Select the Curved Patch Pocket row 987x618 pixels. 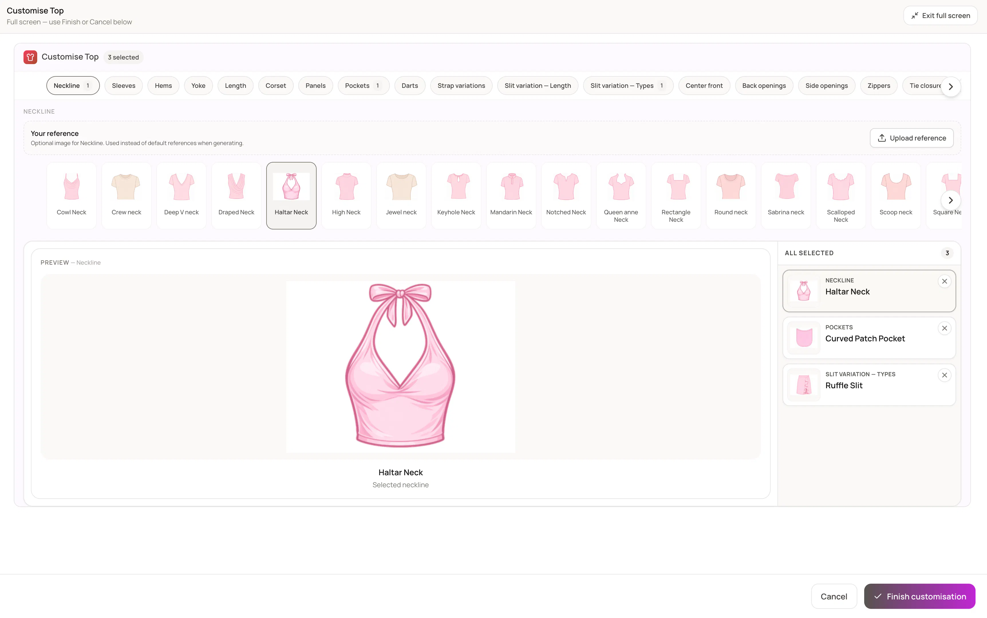click(x=869, y=338)
